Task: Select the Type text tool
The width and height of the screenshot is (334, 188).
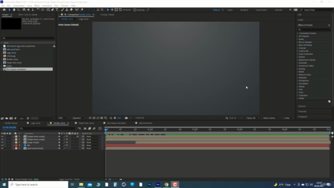Action: 57,10
